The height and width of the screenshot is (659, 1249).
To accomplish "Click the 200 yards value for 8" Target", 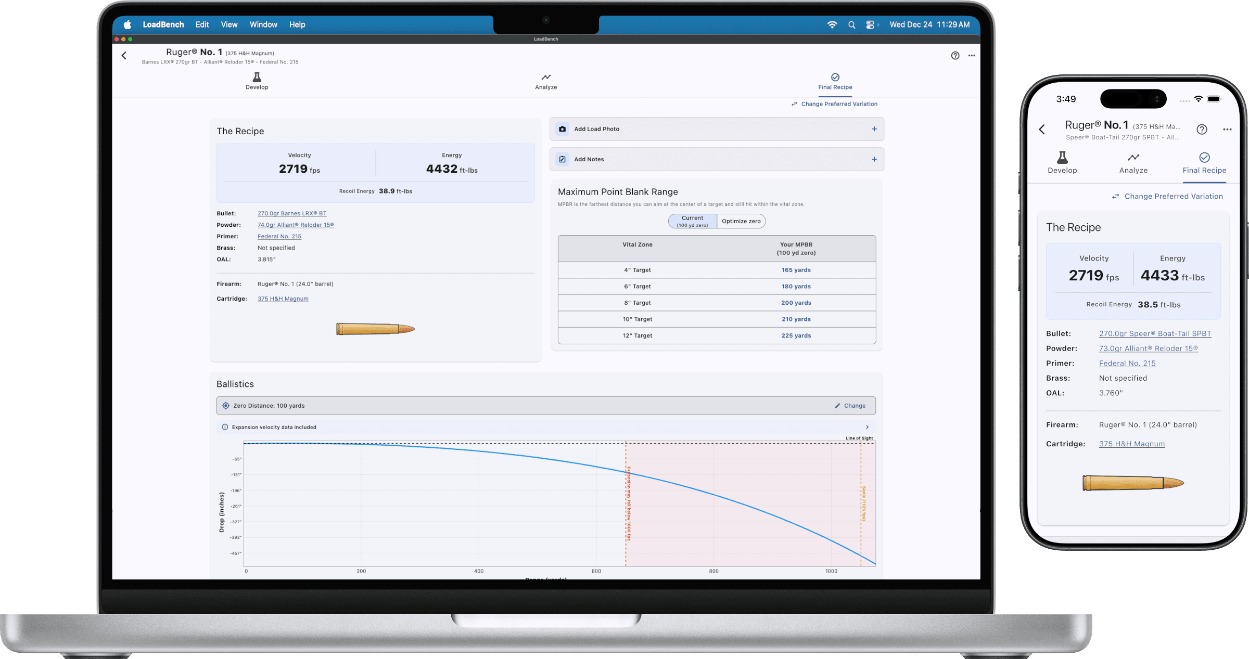I will [x=796, y=303].
